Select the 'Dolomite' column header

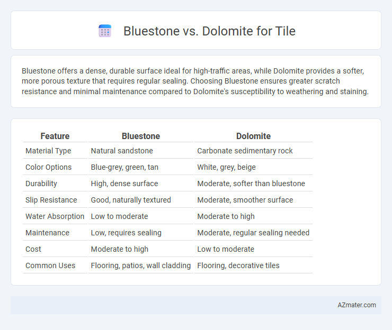[x=253, y=136]
